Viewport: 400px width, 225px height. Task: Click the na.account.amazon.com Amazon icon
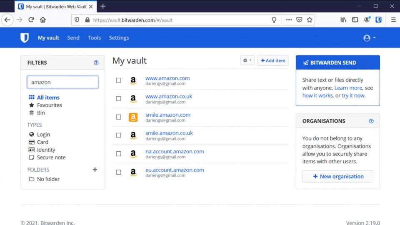click(x=133, y=154)
